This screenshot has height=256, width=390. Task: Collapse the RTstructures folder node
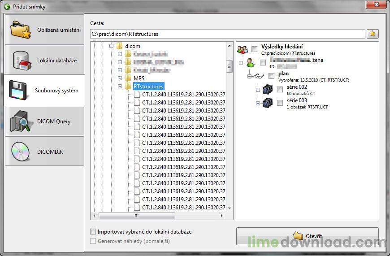(120, 87)
